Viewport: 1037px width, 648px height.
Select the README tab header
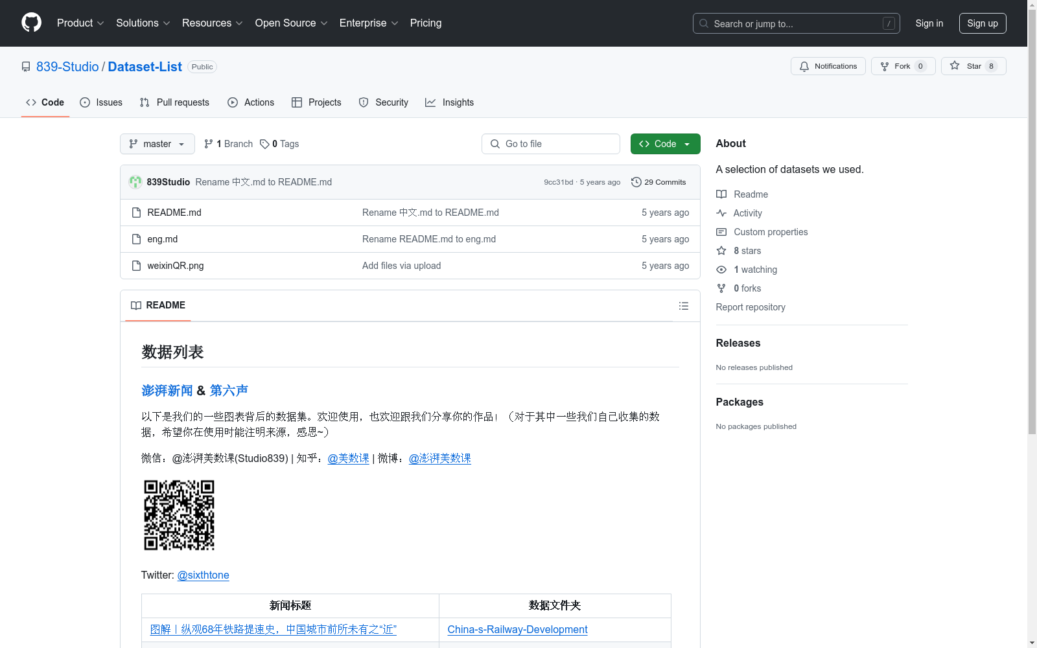pos(158,305)
